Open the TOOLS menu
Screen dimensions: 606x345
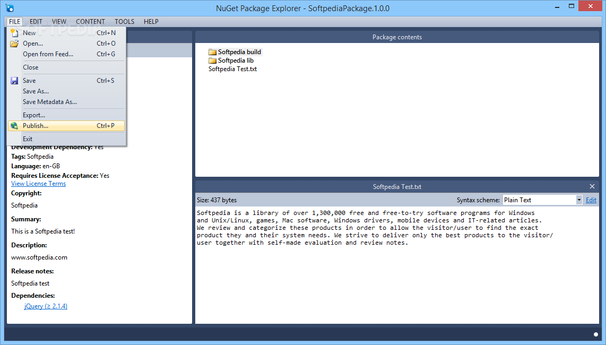click(x=125, y=22)
